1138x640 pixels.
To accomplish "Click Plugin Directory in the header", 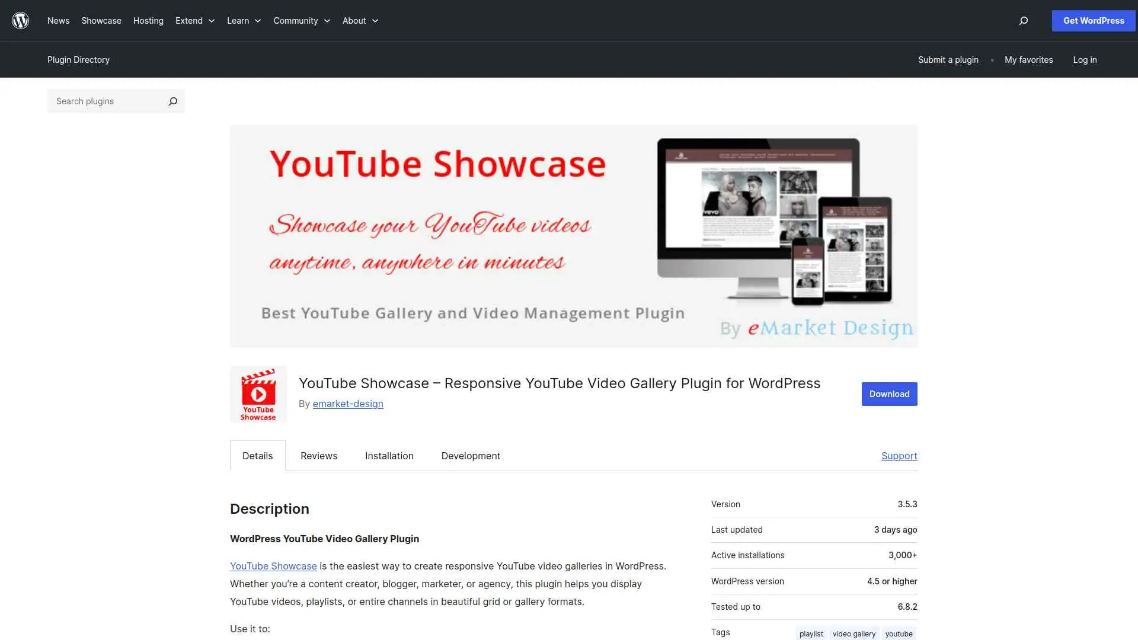I will click(78, 60).
